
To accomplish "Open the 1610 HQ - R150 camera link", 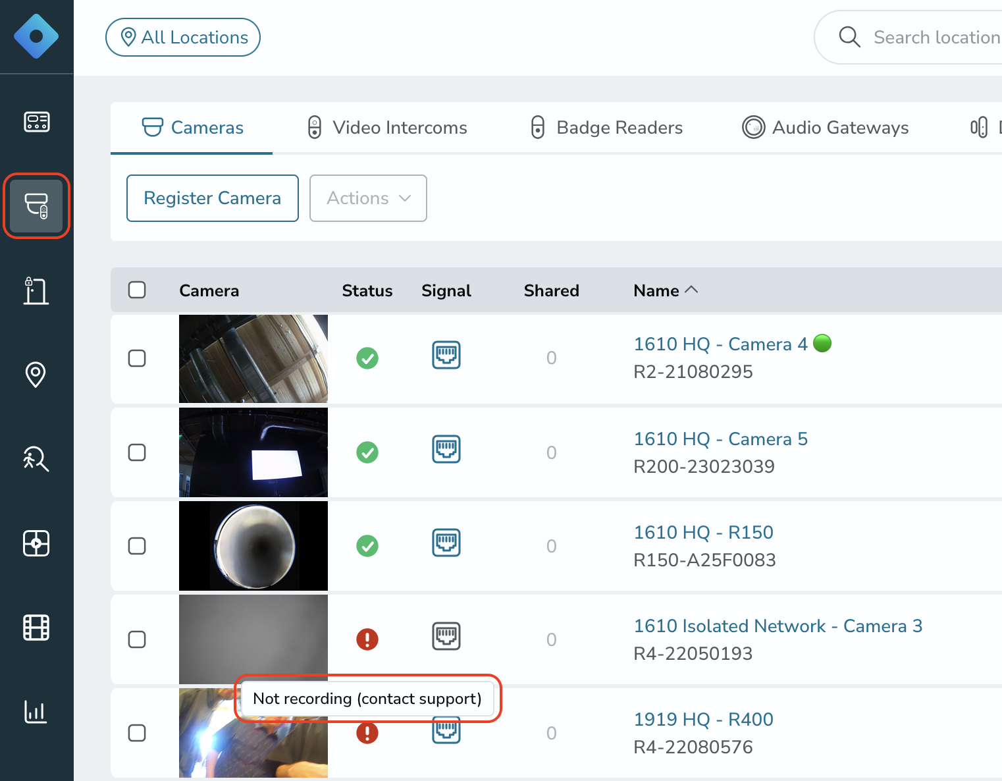I will click(703, 532).
